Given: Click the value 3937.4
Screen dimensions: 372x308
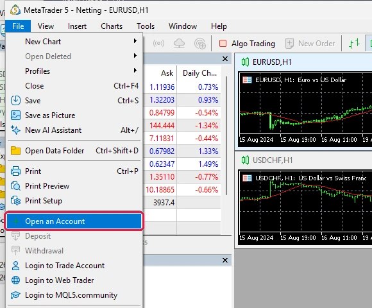Looking at the screenshot, I should 164,202.
